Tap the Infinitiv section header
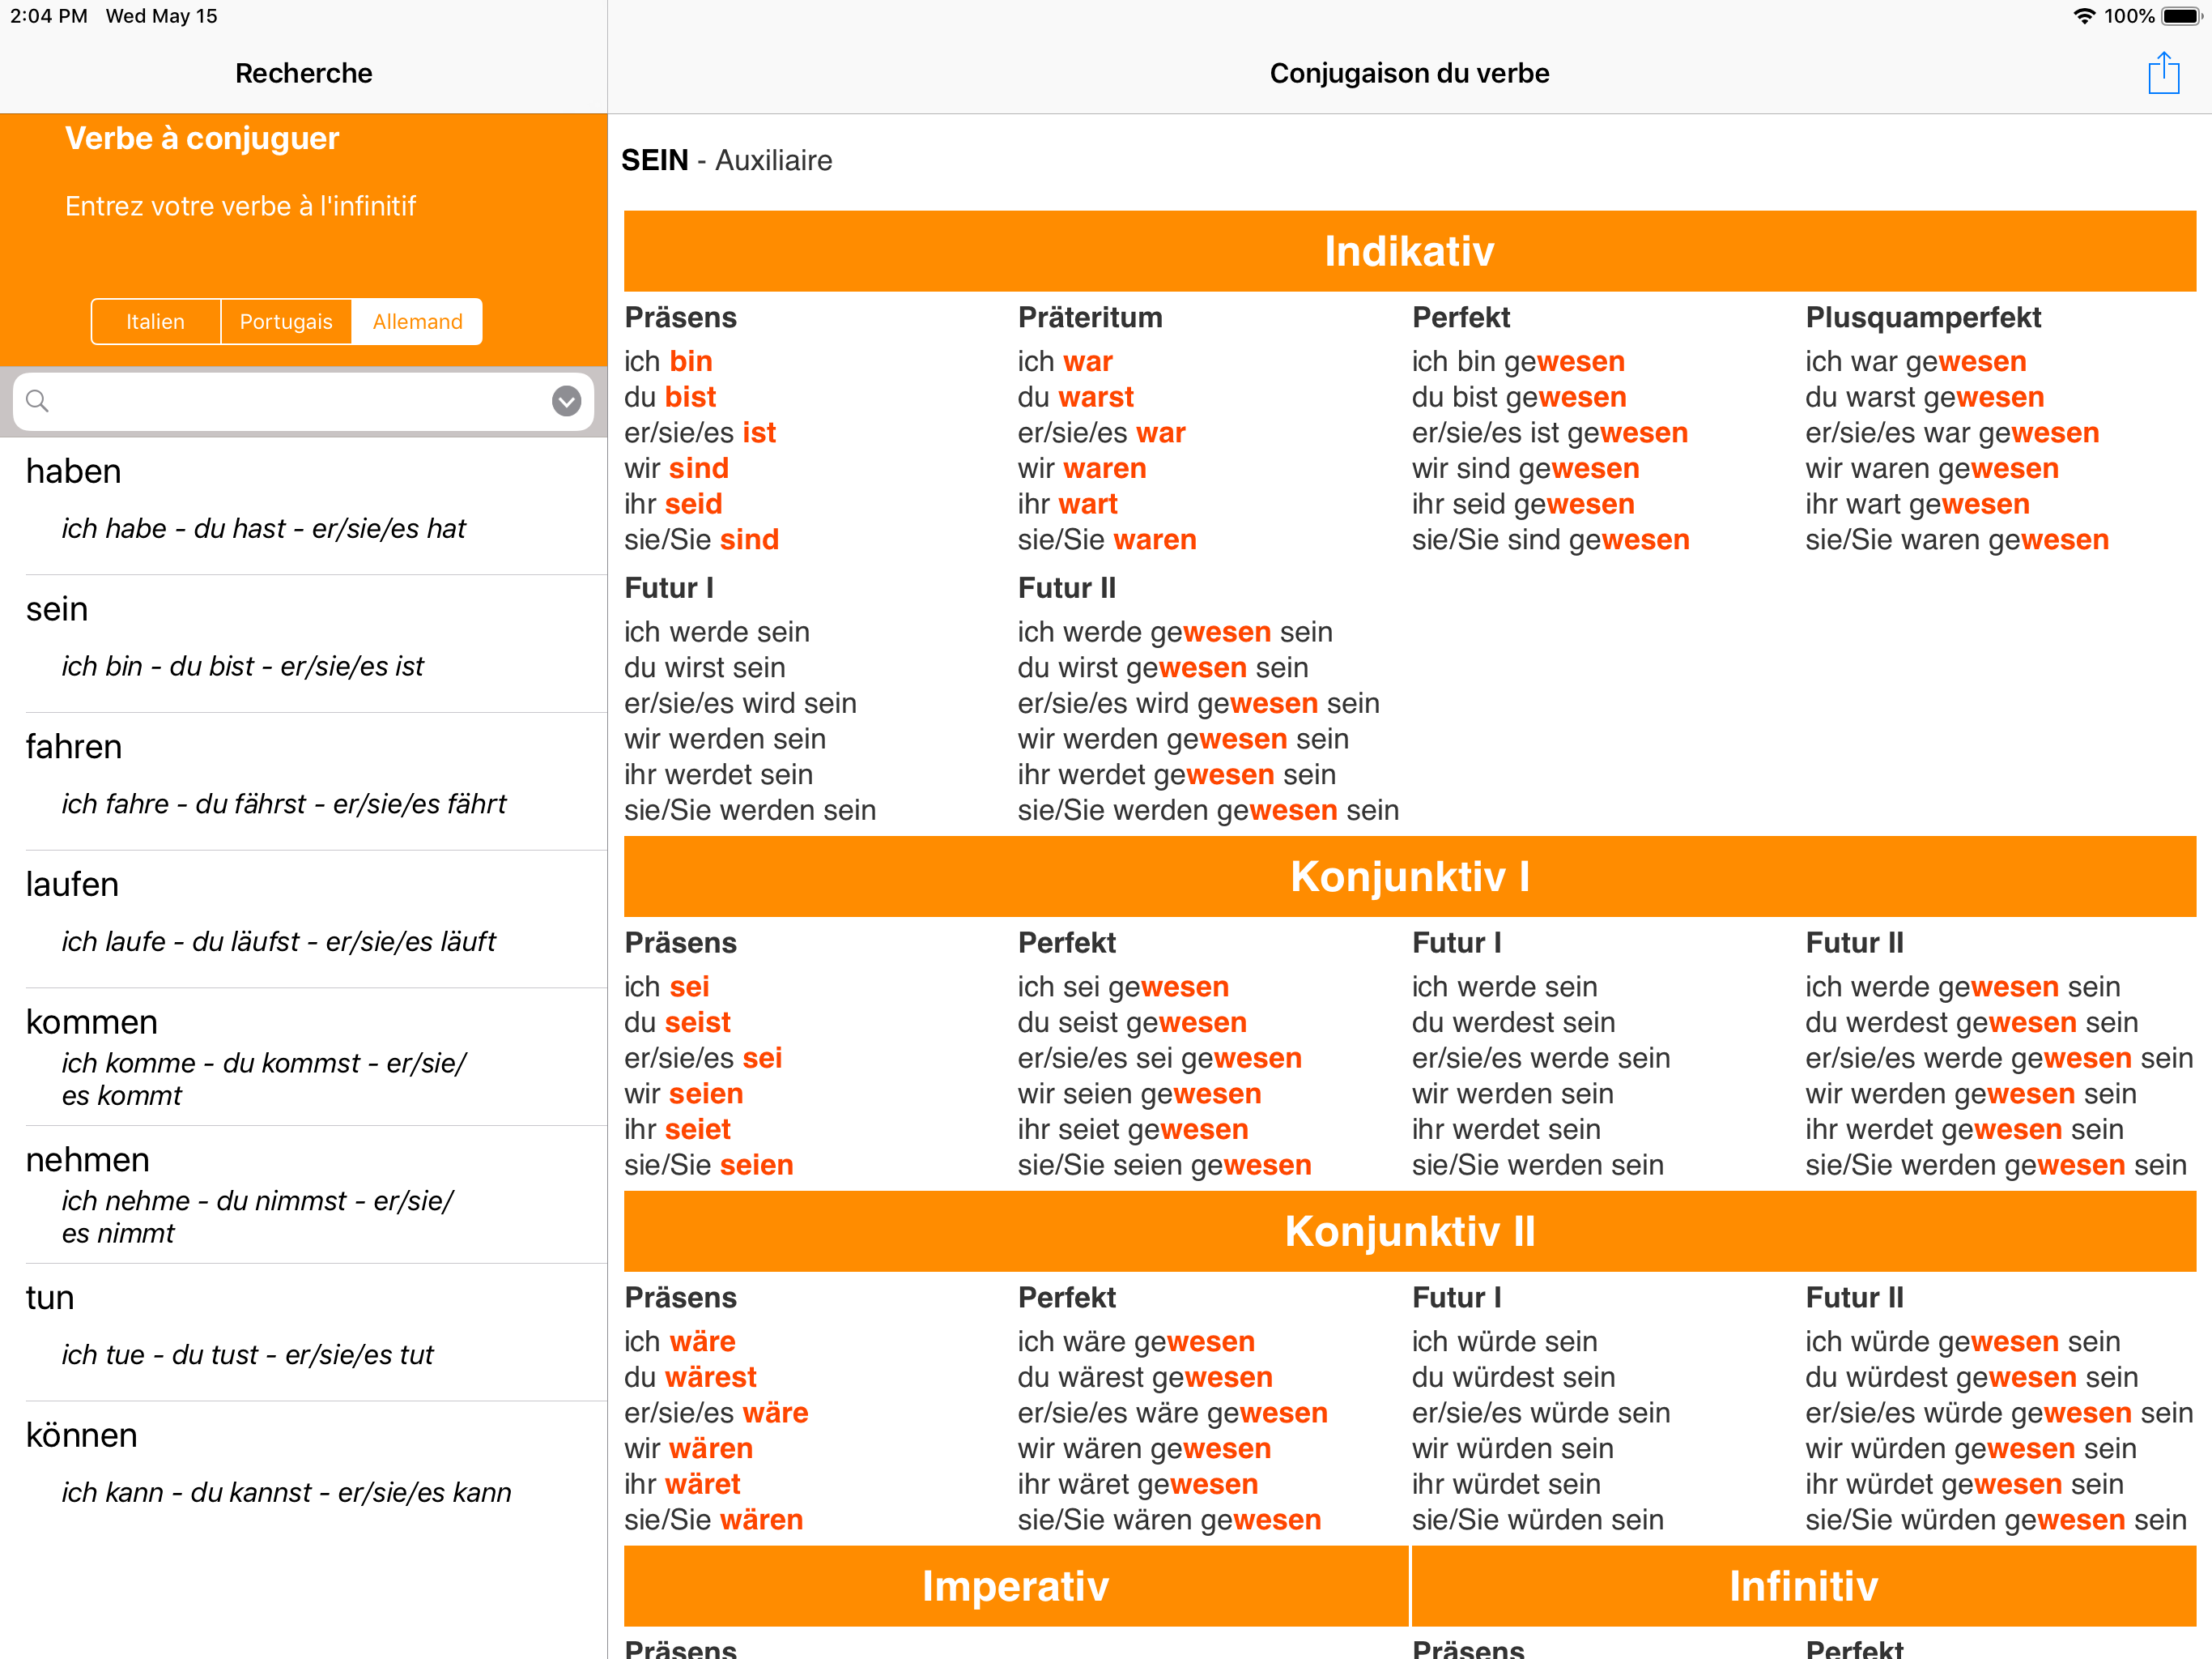 1803,1586
